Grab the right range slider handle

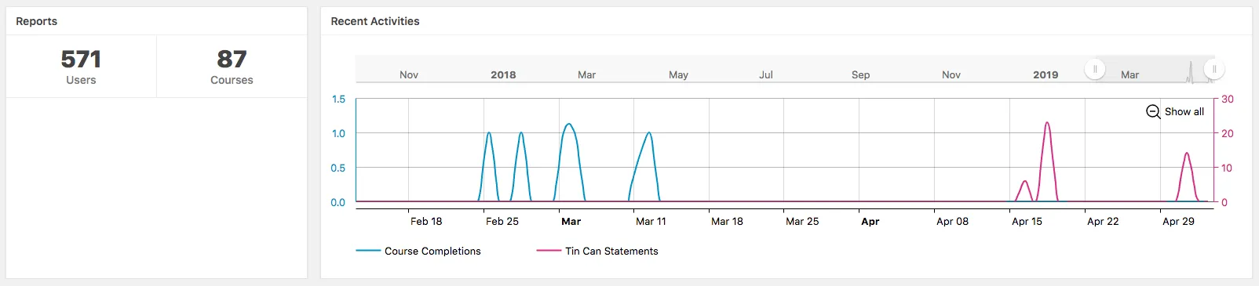point(1214,69)
